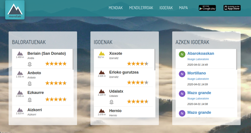Open the App Store badge

(232, 8)
